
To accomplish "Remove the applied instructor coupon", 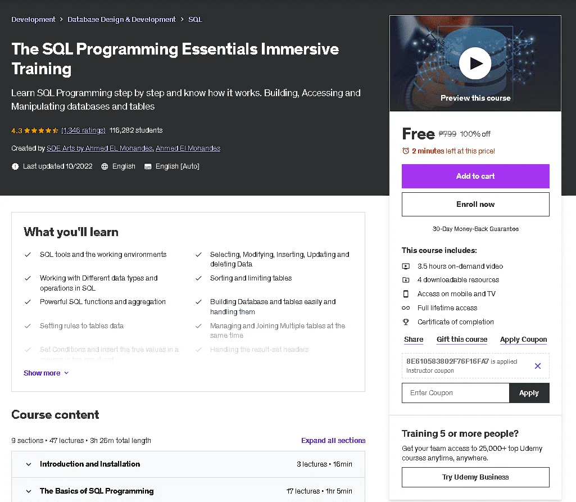I will pos(537,365).
